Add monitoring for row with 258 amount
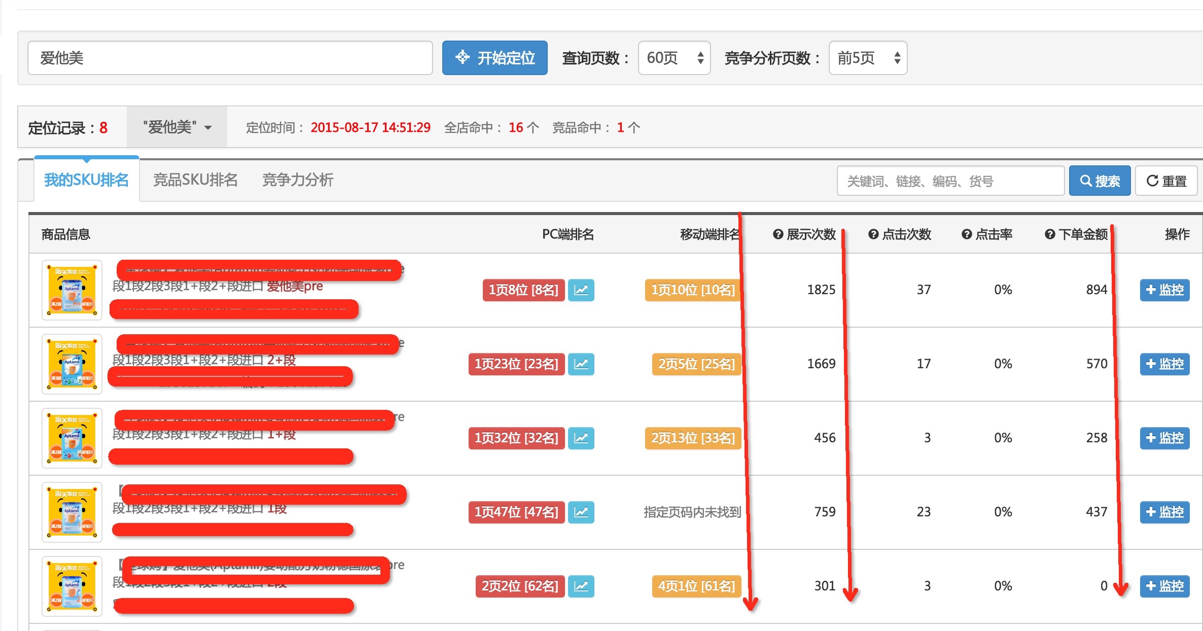The width and height of the screenshot is (1203, 631). pyautogui.click(x=1164, y=438)
